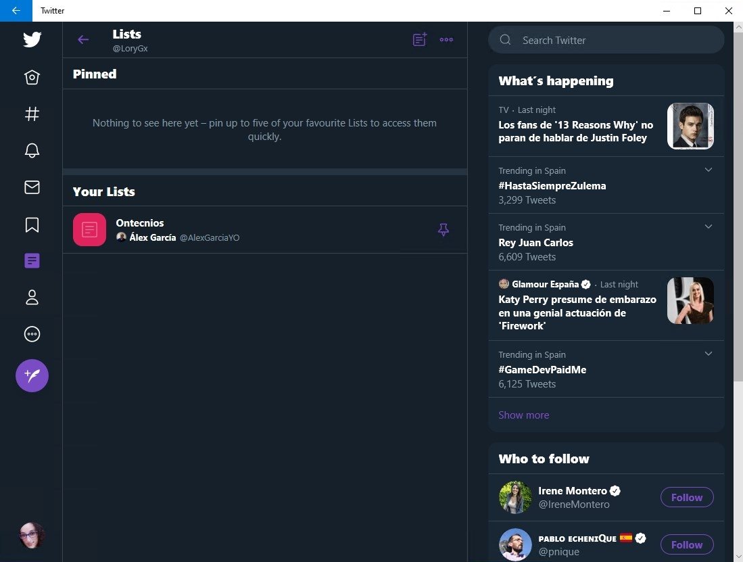Create a new List icon
Screen dimensions: 743x562
pos(420,39)
